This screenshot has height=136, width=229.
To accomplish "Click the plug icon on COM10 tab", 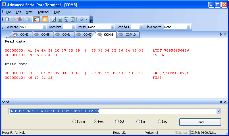I will pos(121,35).
